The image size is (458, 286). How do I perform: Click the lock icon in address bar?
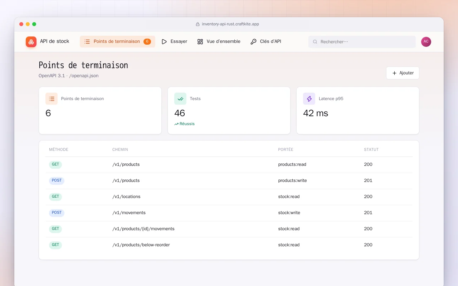point(198,24)
